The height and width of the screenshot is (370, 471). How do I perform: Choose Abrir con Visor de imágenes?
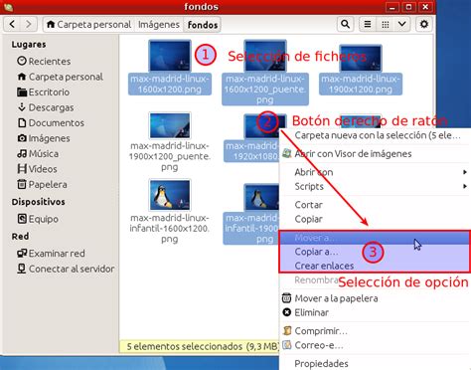click(x=376, y=154)
